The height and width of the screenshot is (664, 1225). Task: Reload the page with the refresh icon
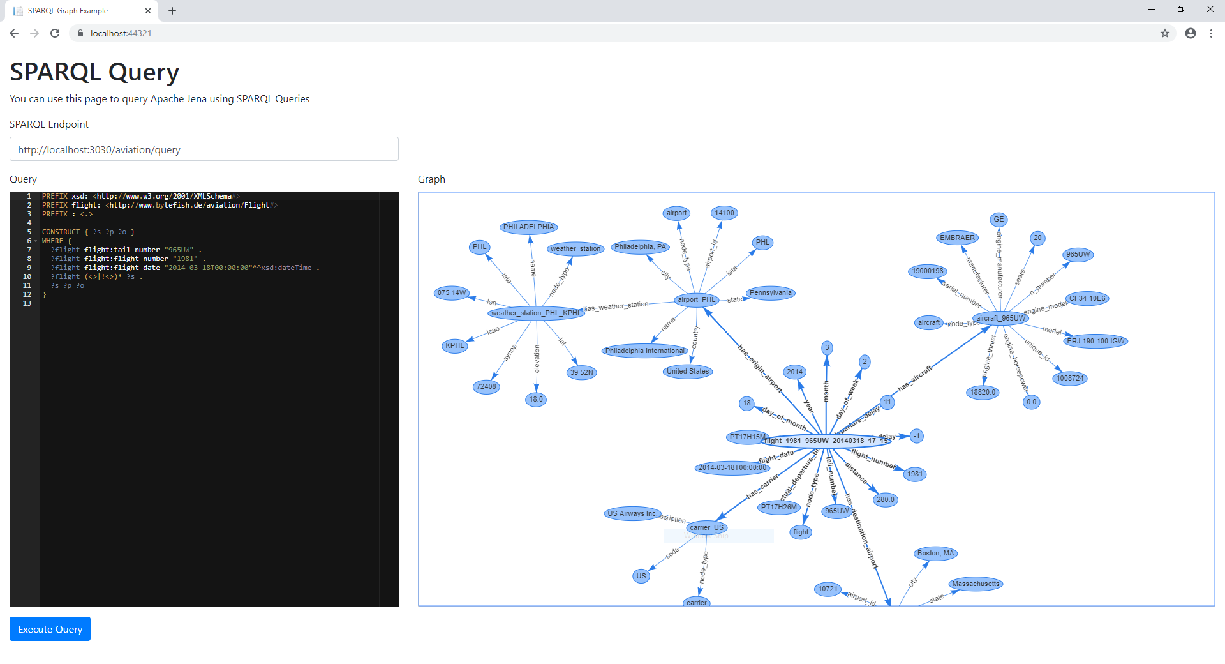(x=55, y=33)
